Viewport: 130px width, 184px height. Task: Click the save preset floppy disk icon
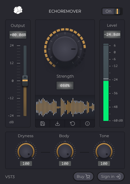click(x=43, y=124)
